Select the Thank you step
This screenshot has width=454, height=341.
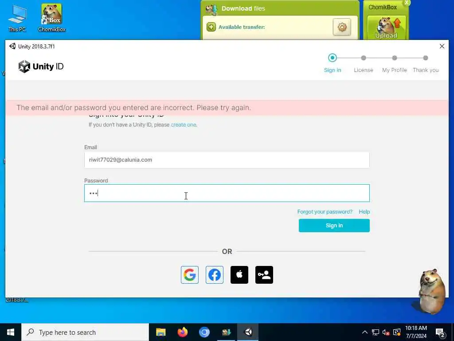pyautogui.click(x=425, y=64)
